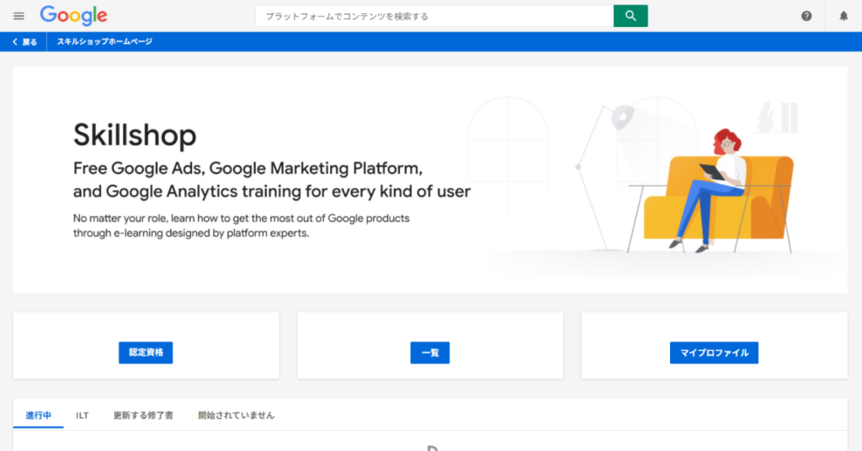Screen dimensions: 862x451
Task: Open the notifications bell
Action: coord(843,16)
